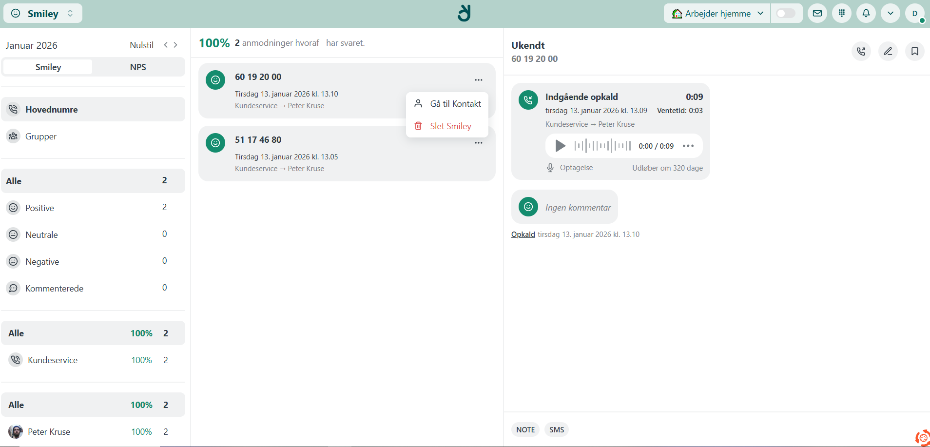Open the dialpad grid icon

[x=842, y=13]
